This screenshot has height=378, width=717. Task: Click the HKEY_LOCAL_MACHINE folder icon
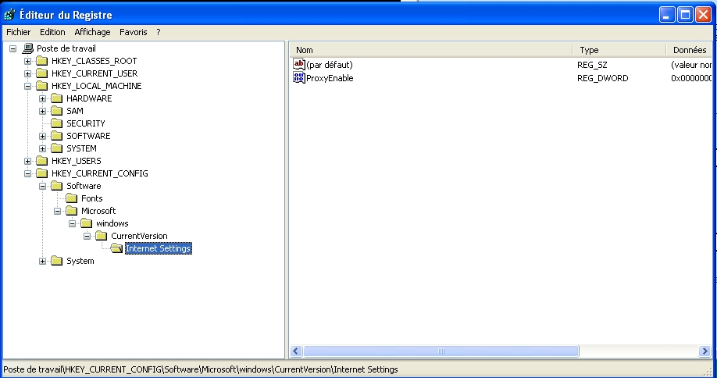[41, 86]
